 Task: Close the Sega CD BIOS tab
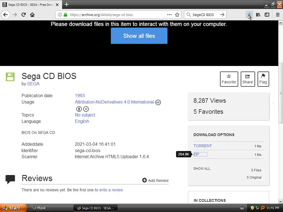click(57, 5)
